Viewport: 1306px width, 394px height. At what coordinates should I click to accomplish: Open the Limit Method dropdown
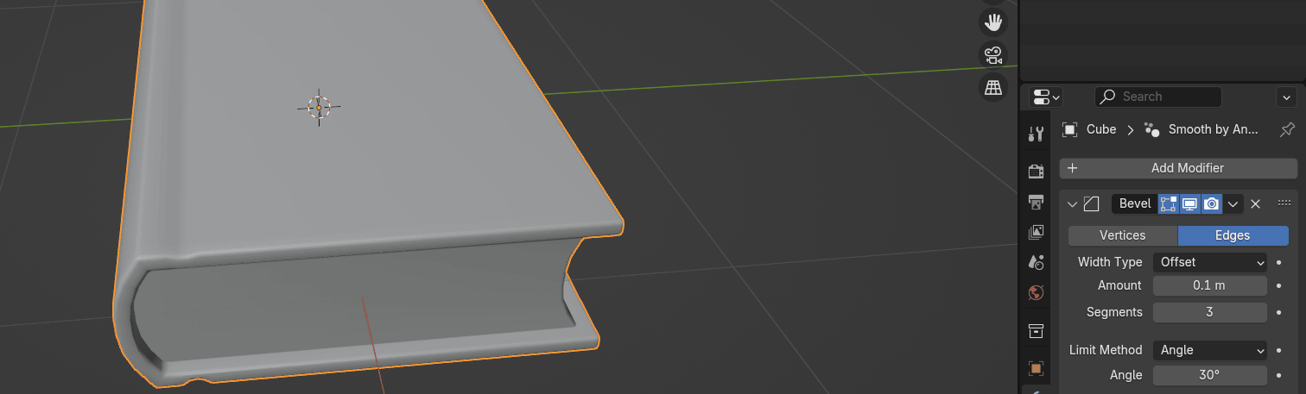pyautogui.click(x=1209, y=350)
